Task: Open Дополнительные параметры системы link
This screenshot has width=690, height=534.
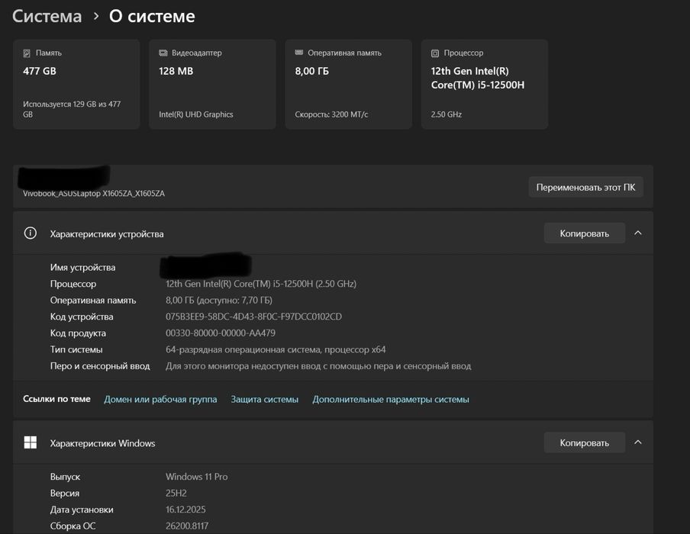Action: [x=391, y=400]
